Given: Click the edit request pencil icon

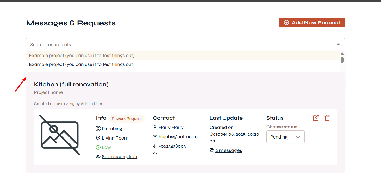Looking at the screenshot, I should tap(316, 118).
